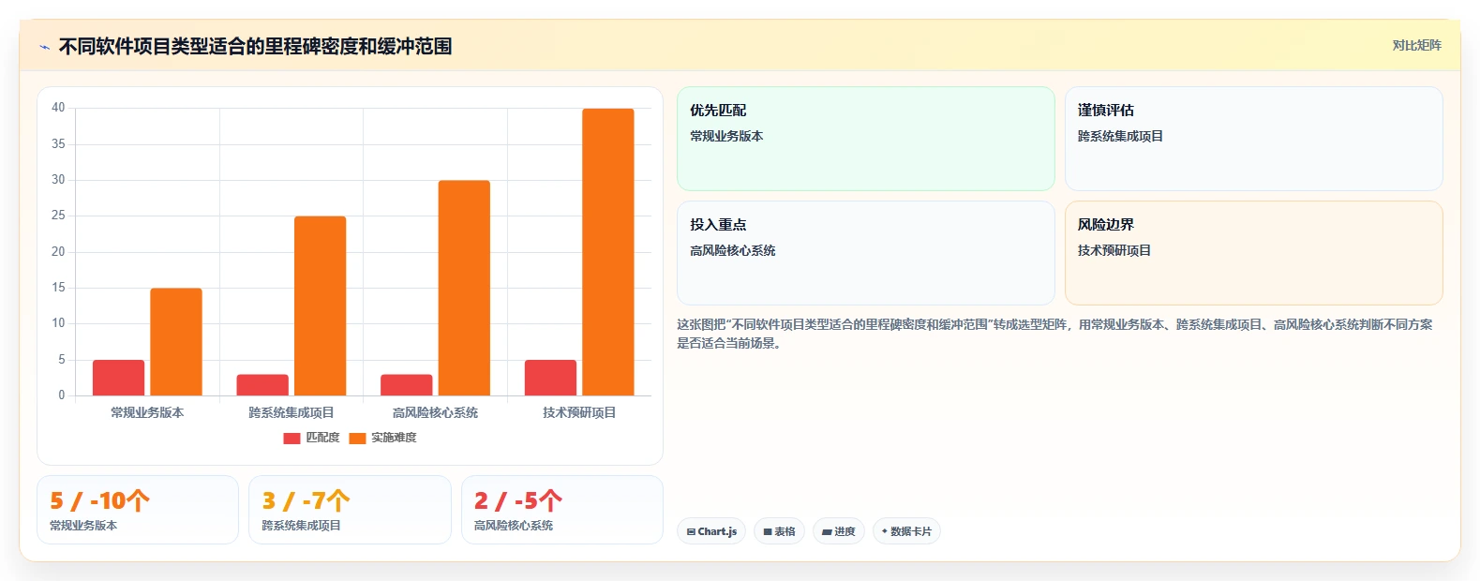
Task: Click the chart title 不同软件项目类型适合的里程碑密度和缓冲范围
Action: (x=255, y=47)
